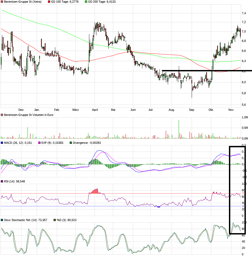Click the Volumen in Euro legend swatch
Screen dimensions: 252x257
2,115
